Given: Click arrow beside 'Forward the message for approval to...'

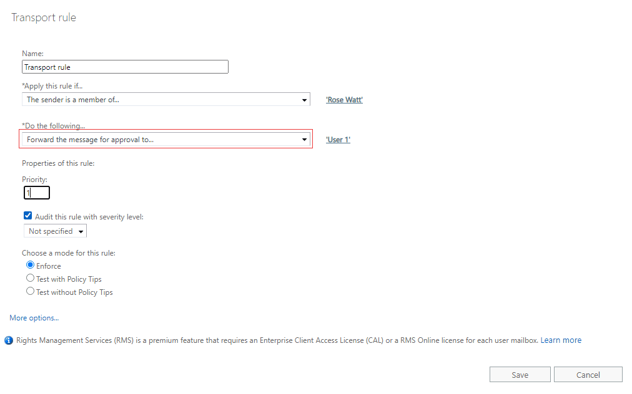Looking at the screenshot, I should coord(304,140).
